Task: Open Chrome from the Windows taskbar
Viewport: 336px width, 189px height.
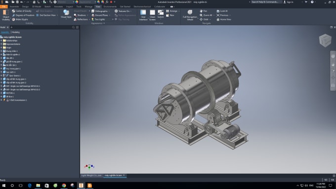Action: (x=64, y=186)
